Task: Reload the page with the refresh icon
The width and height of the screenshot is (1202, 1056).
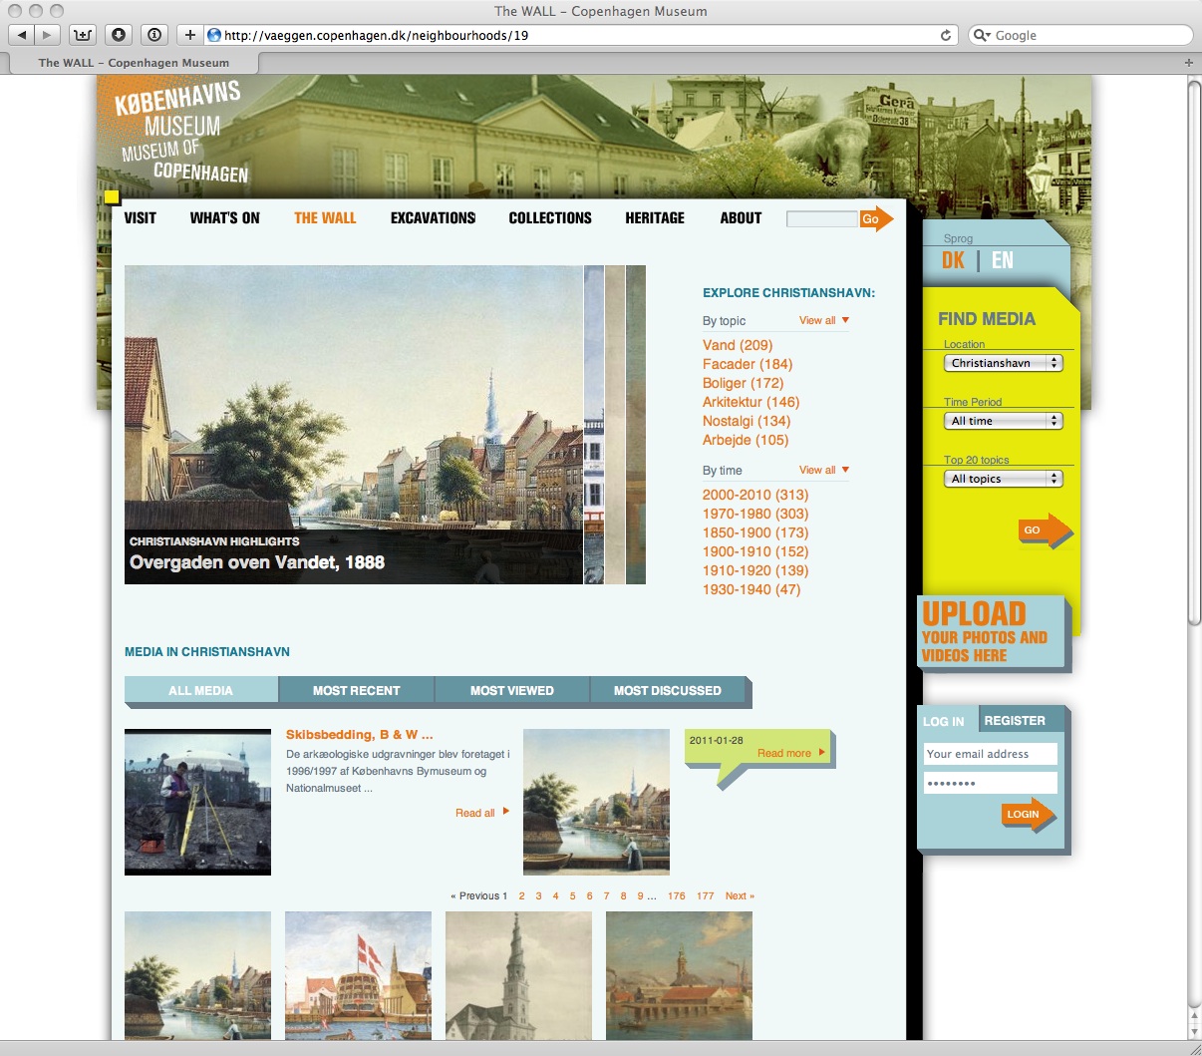Action: tap(945, 35)
